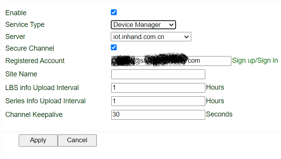The width and height of the screenshot is (281, 159).
Task: Click the Cancel button
Action: point(77,140)
